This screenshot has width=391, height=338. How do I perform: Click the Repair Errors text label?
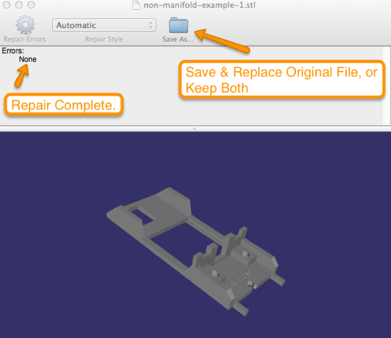[x=24, y=39]
